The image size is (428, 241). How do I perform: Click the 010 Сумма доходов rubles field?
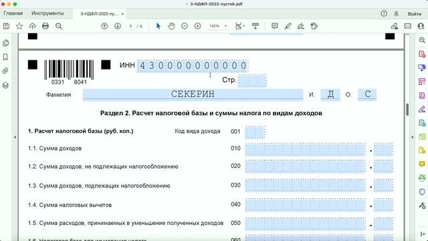click(x=305, y=149)
